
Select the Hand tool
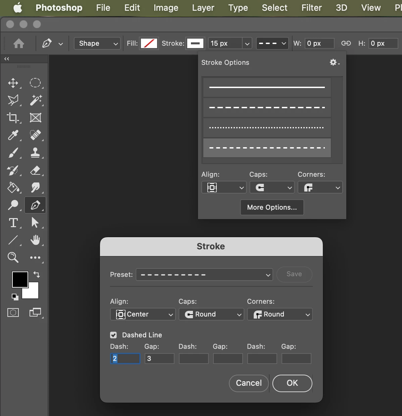pos(35,240)
